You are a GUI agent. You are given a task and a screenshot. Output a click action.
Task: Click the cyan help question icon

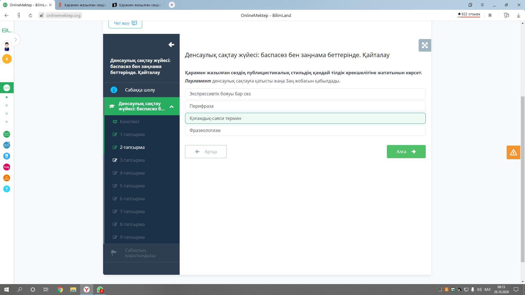click(x=7, y=189)
